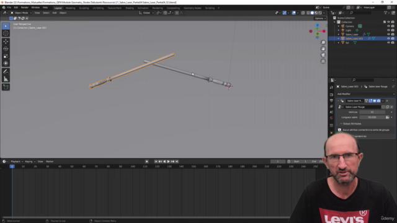This screenshot has width=397, height=223.
Task: Open the World properties tab icon
Action: coord(331,118)
